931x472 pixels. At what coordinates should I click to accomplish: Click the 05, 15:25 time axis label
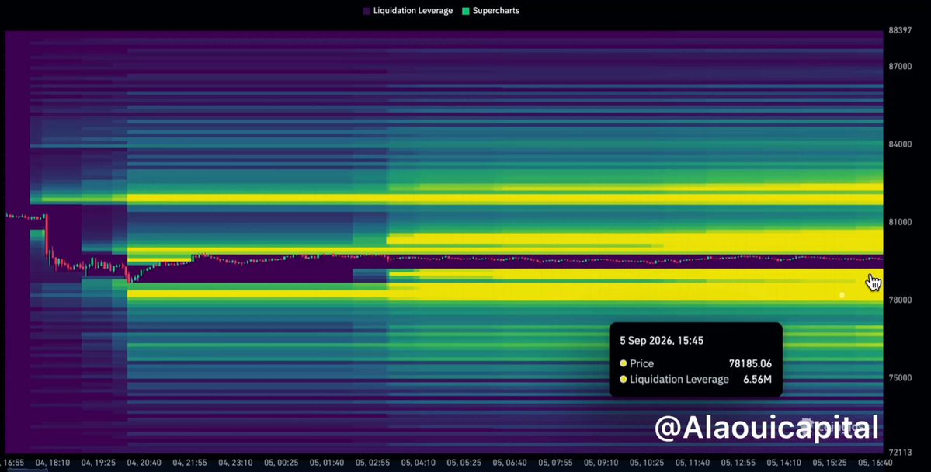point(829,463)
